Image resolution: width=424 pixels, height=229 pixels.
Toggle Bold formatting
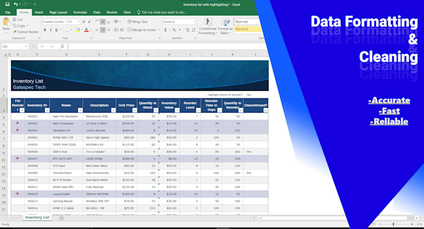[x=45, y=30]
